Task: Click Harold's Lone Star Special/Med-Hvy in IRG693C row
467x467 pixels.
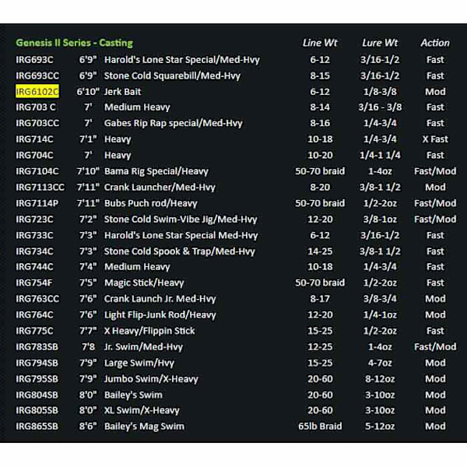Action: pyautogui.click(x=182, y=60)
